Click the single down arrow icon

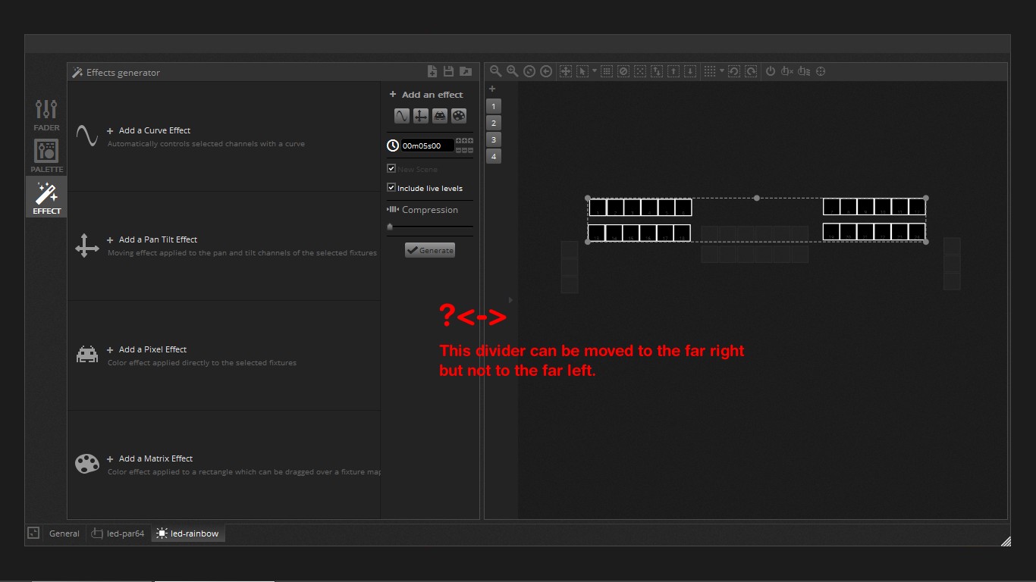coord(690,71)
